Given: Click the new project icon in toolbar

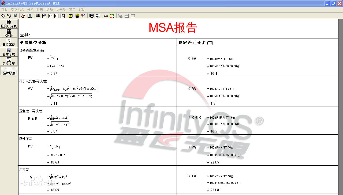Looking at the screenshot, I should [3, 16].
